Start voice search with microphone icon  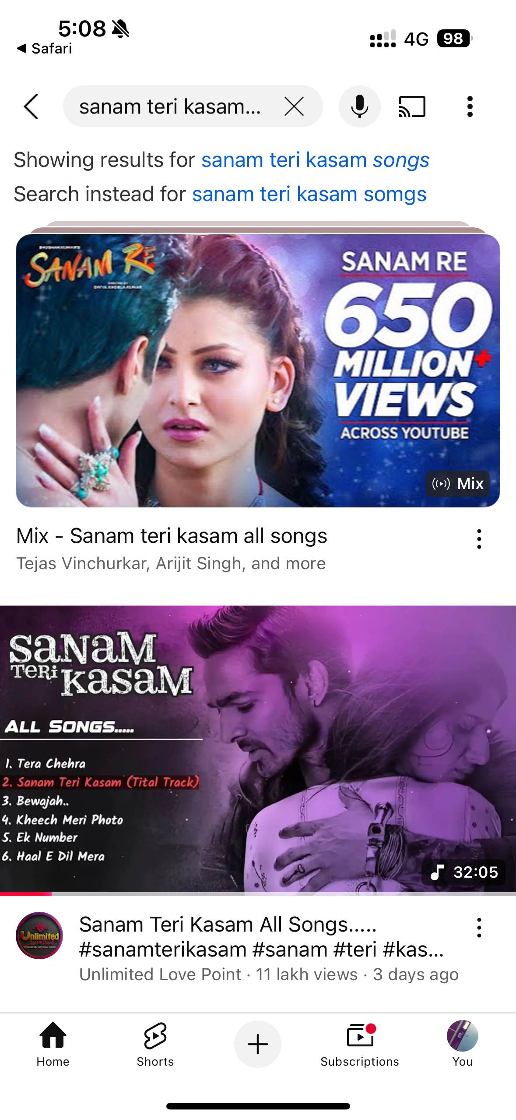360,106
